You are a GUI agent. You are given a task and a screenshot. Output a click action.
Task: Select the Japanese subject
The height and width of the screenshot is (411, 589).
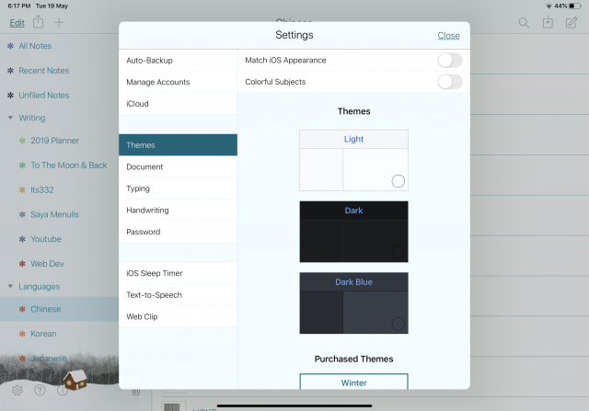[49, 359]
